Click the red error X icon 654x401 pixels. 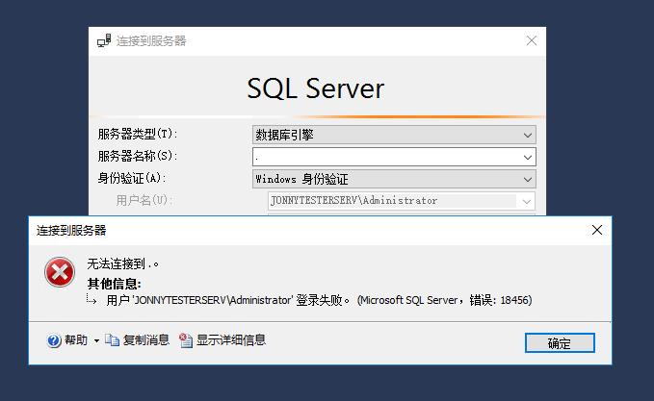pos(60,273)
